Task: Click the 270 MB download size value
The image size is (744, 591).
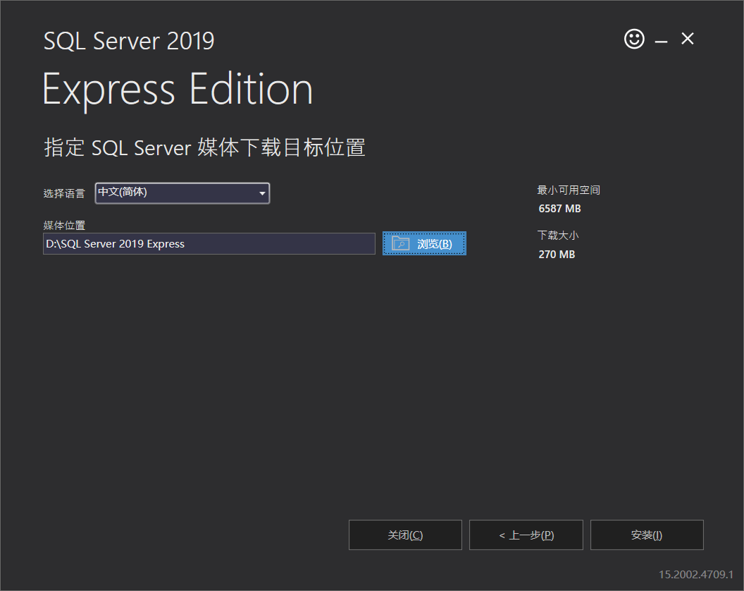Action: [557, 254]
